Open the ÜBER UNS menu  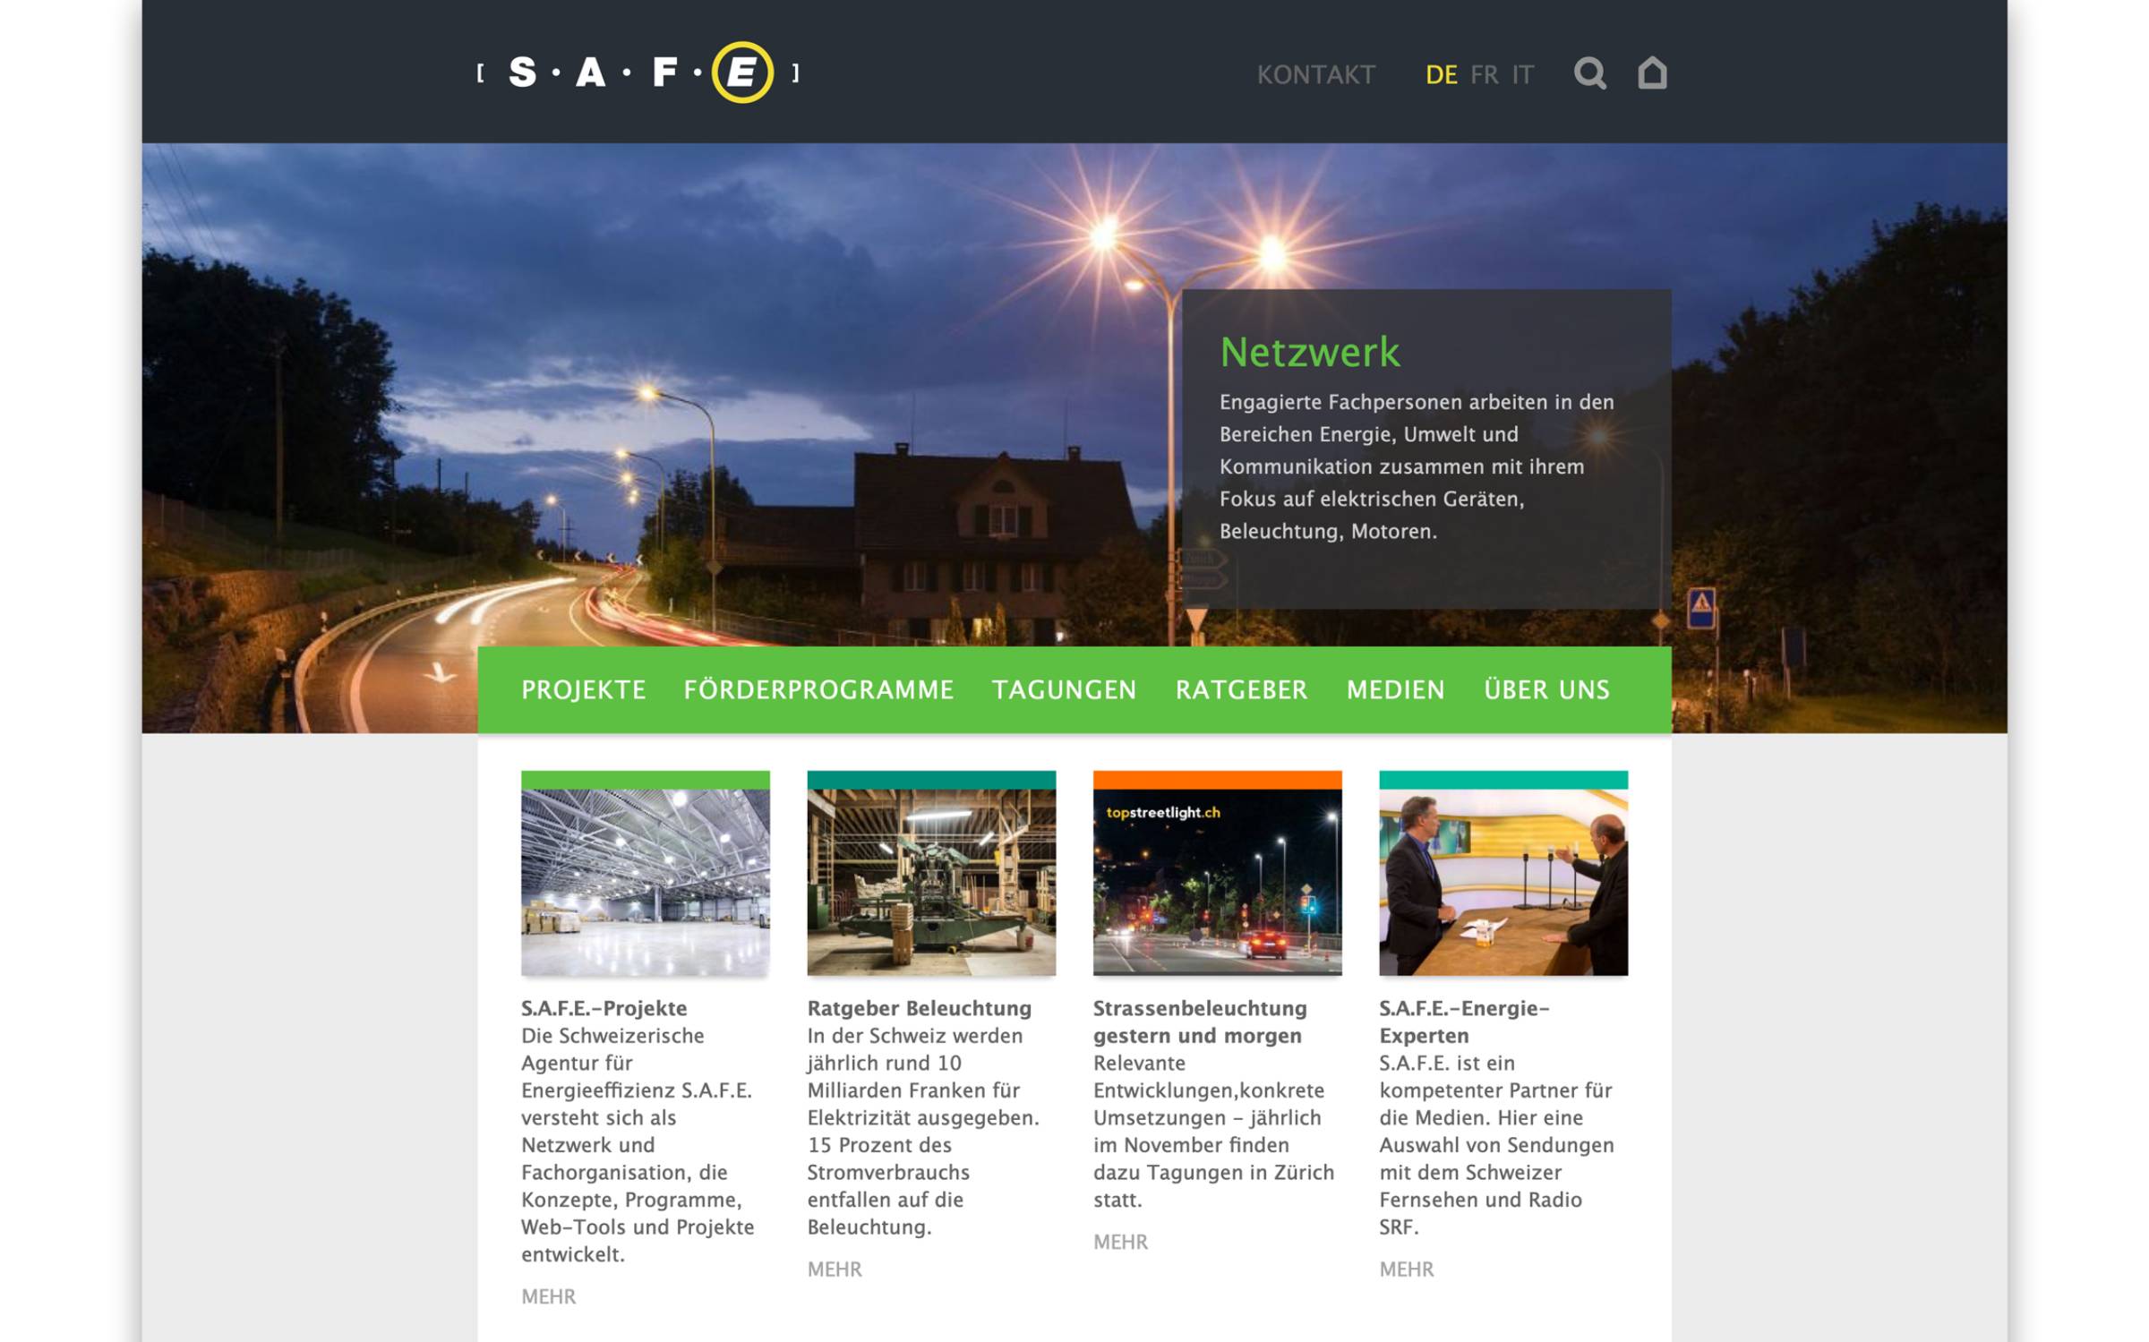point(1546,689)
